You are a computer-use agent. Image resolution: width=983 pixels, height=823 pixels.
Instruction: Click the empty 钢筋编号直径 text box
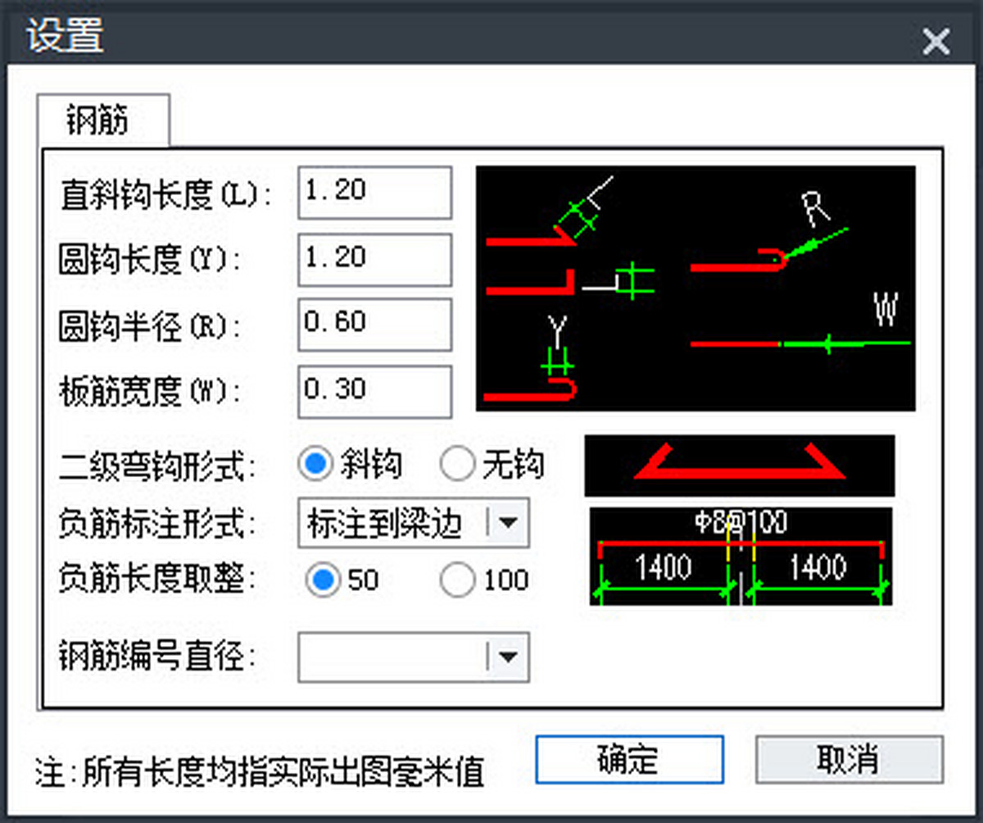point(393,656)
